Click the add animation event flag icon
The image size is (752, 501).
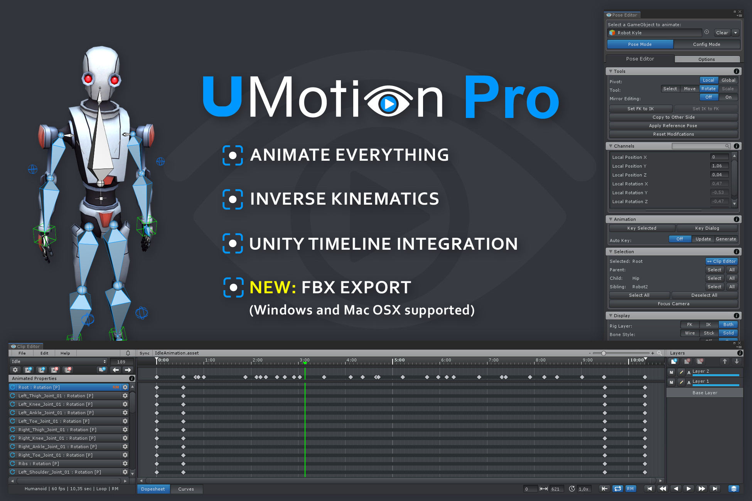click(102, 370)
